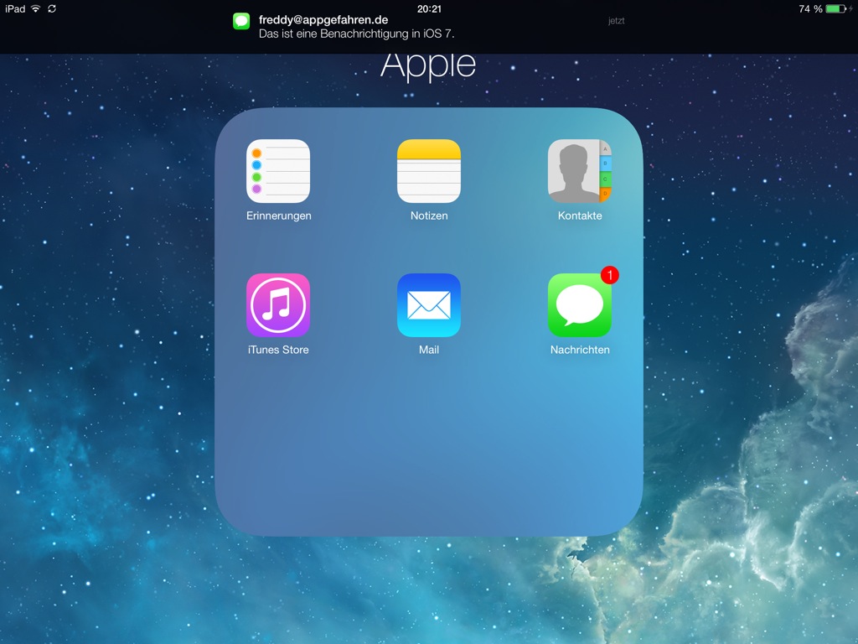
Task: Click the sync activity icon in status bar
Action: click(53, 8)
